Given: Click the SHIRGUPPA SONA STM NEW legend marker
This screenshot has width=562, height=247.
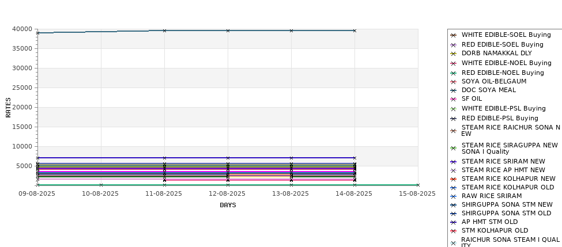Looking at the screenshot, I should click(x=454, y=205).
